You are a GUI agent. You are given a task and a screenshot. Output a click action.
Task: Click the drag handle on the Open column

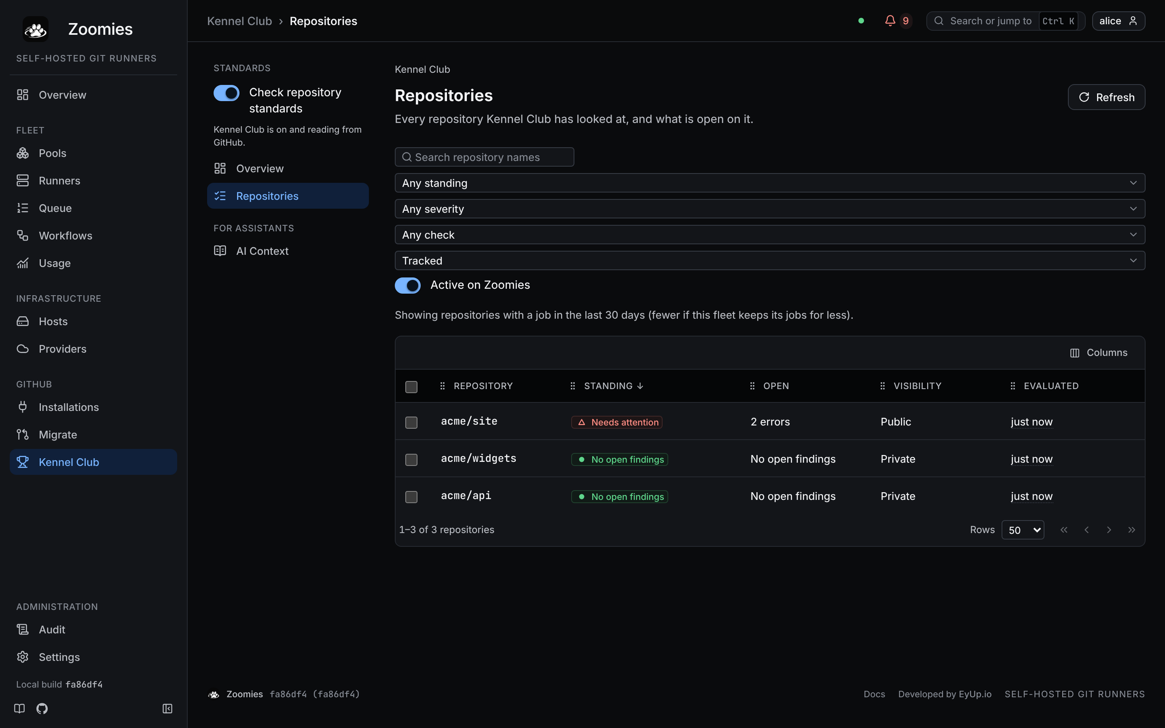[752, 386]
